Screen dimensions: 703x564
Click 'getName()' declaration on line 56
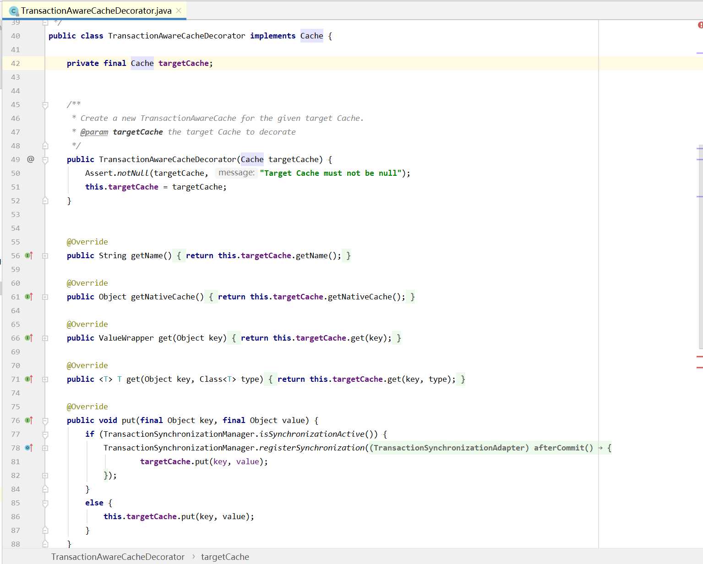(152, 255)
